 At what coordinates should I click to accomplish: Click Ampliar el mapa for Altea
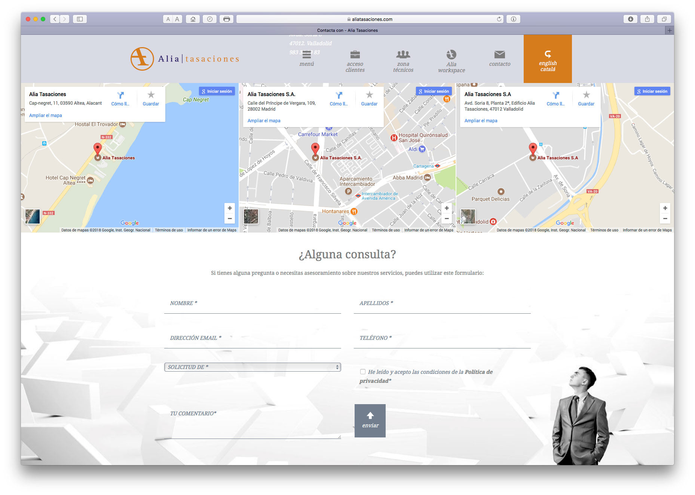(46, 116)
